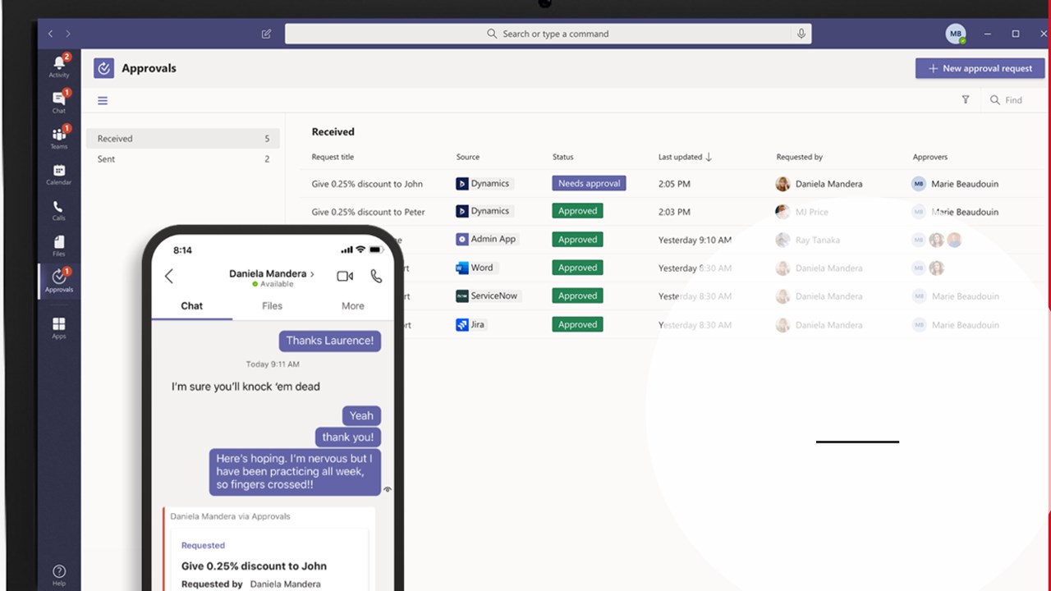Click the 2:03 PM last updated cell
Screen dimensions: 1051x591
pos(674,212)
